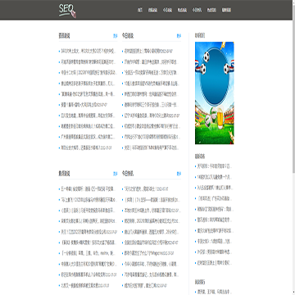
Task: Open the first headline in the lower-middle news list
Action: point(147,188)
